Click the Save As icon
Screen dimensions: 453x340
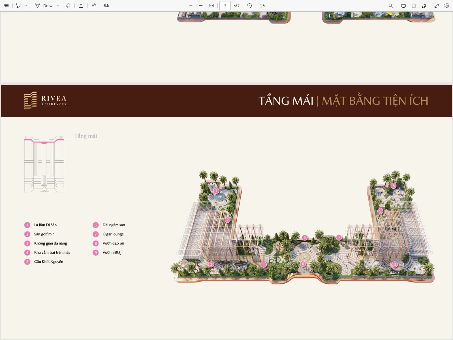tap(424, 6)
